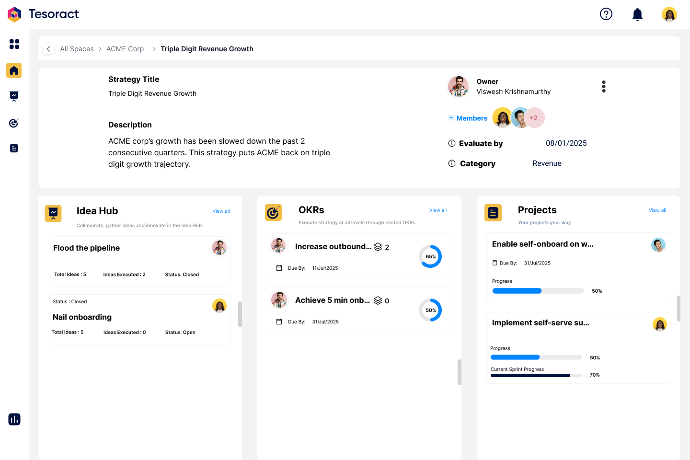Viewport: 690px width, 460px height.
Task: Open the Flood the pipeline idea
Action: (87, 248)
